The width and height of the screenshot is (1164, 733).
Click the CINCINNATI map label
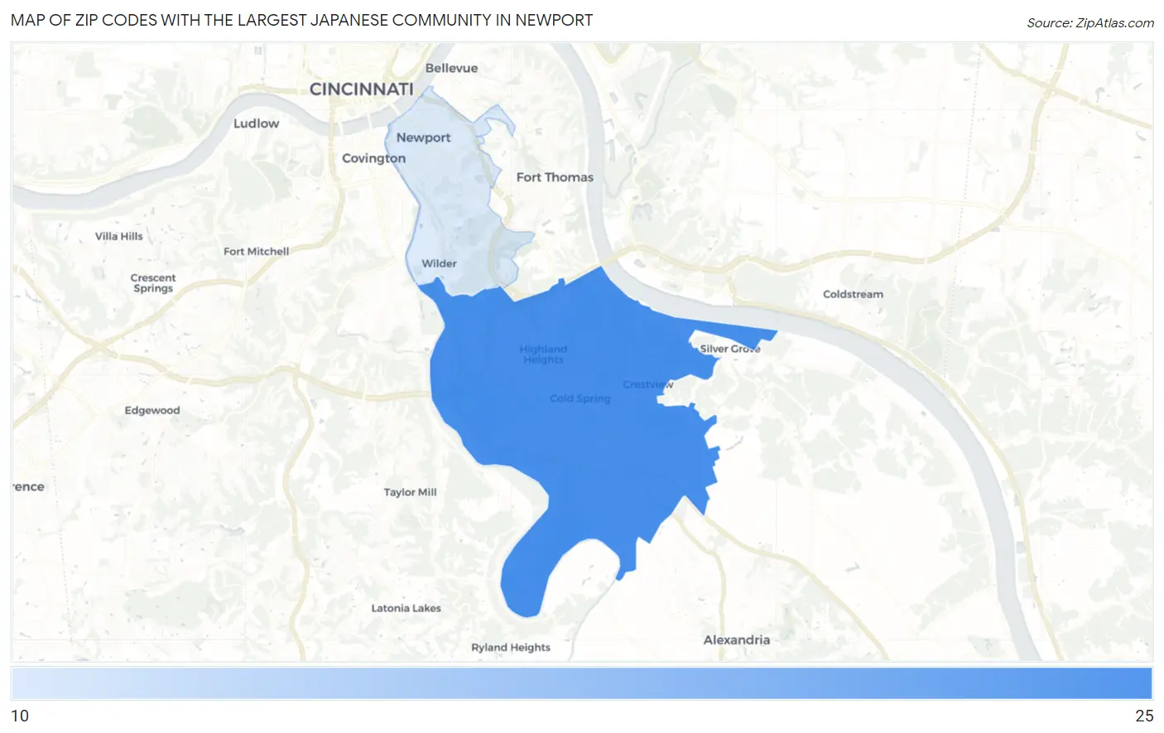(x=361, y=89)
